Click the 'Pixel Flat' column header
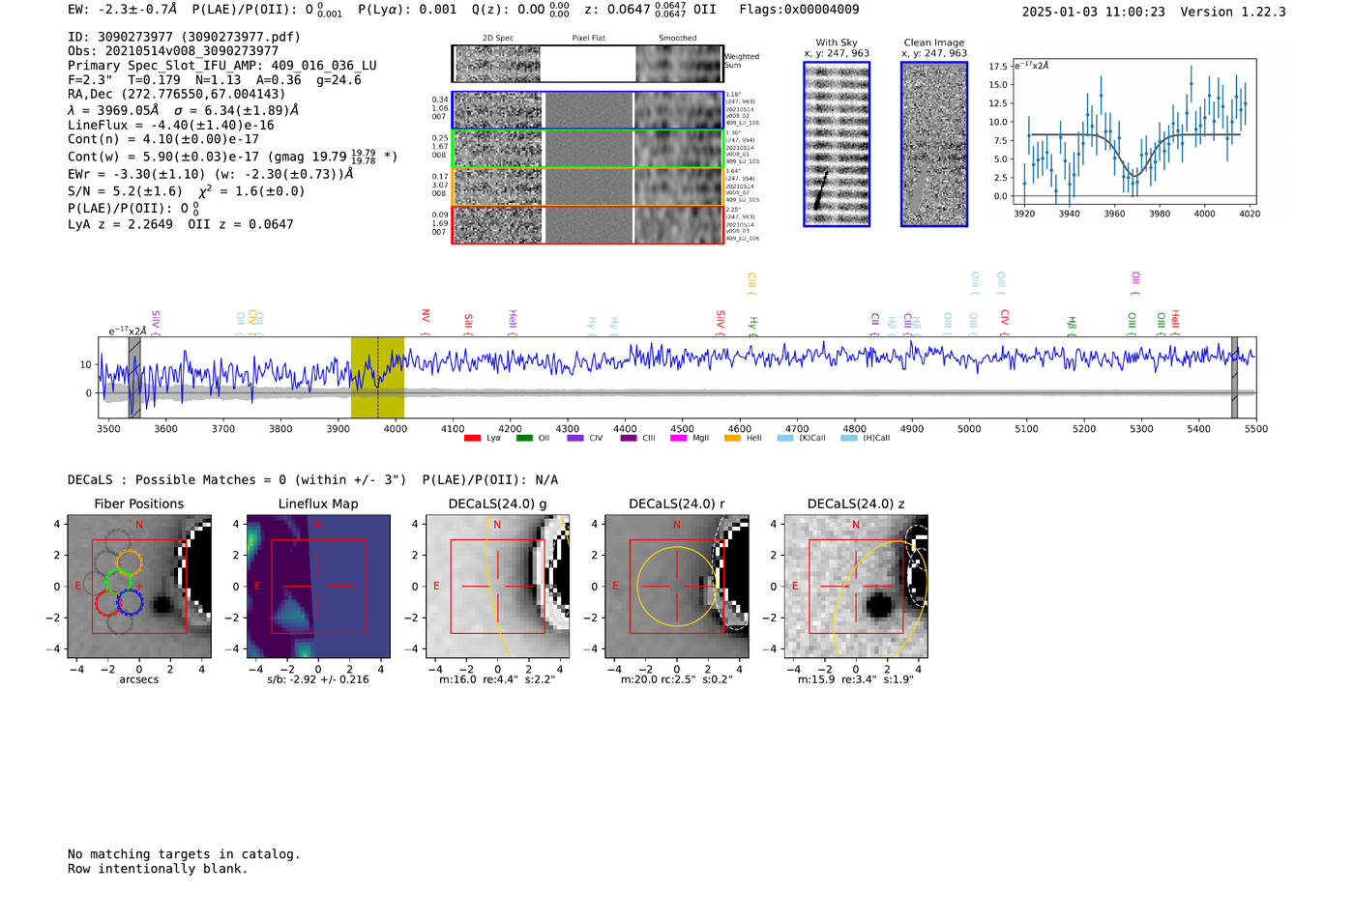This screenshot has height=921, width=1354. [588, 39]
